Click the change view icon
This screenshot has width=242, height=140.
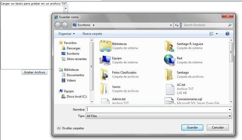(x=211, y=34)
